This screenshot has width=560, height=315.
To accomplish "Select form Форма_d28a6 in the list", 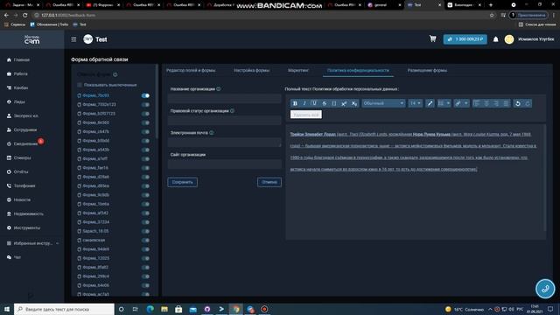I will coord(95,177).
